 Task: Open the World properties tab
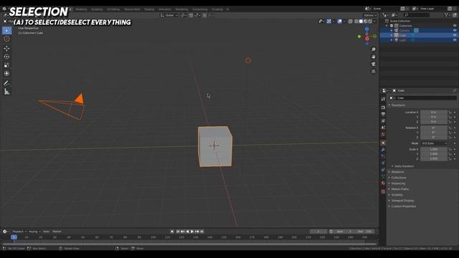383,134
